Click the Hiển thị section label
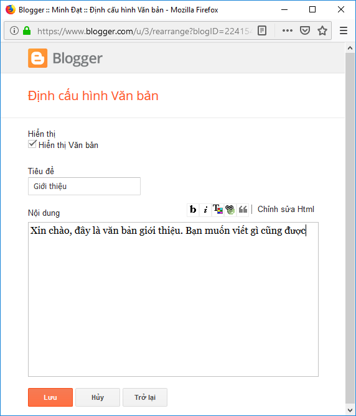Viewport: 356px width, 416px height. 42,134
